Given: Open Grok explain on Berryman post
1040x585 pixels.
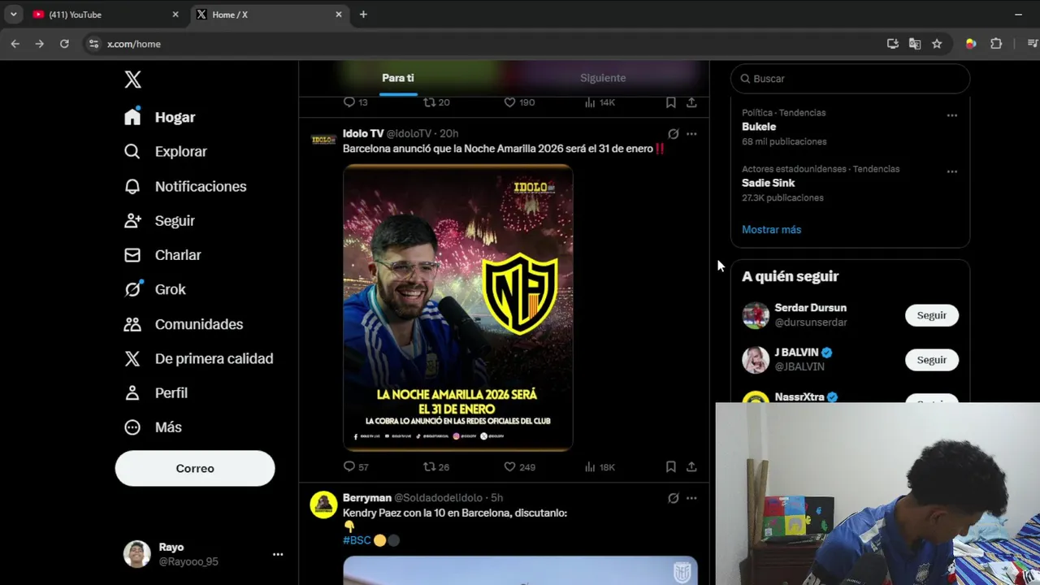Looking at the screenshot, I should click(x=674, y=498).
